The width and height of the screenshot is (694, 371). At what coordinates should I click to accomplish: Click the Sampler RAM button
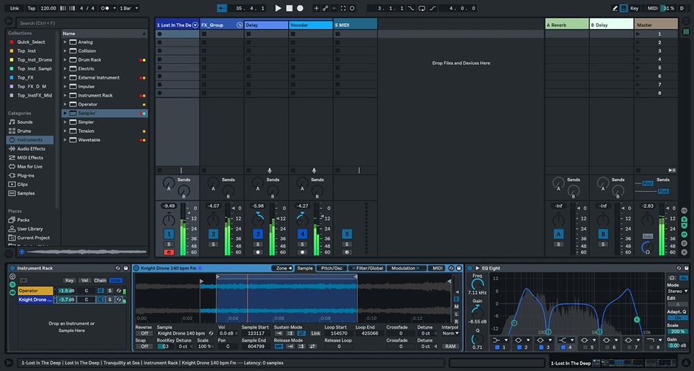coord(450,347)
